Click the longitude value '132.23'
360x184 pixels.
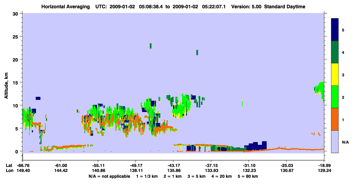(249, 170)
